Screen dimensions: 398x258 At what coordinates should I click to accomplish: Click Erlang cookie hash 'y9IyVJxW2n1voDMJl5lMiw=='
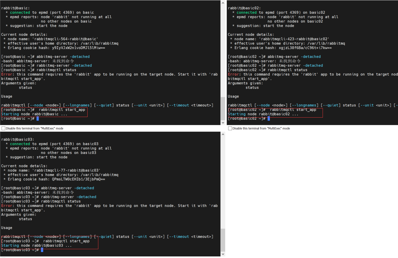[78, 48]
